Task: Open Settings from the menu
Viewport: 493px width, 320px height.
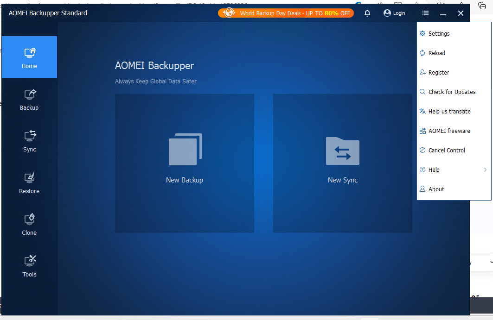Action: [454, 34]
